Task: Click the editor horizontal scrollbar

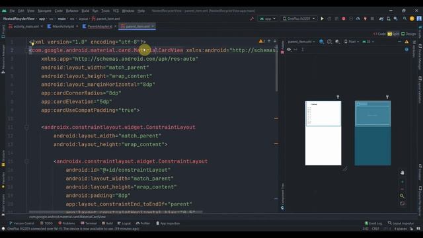Action: pyautogui.click(x=116, y=212)
